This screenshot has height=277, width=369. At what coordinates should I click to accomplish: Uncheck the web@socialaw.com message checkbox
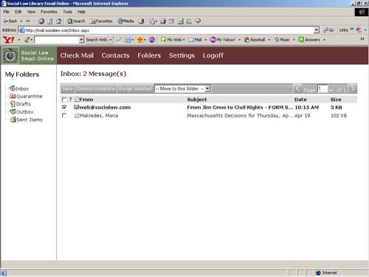click(64, 107)
